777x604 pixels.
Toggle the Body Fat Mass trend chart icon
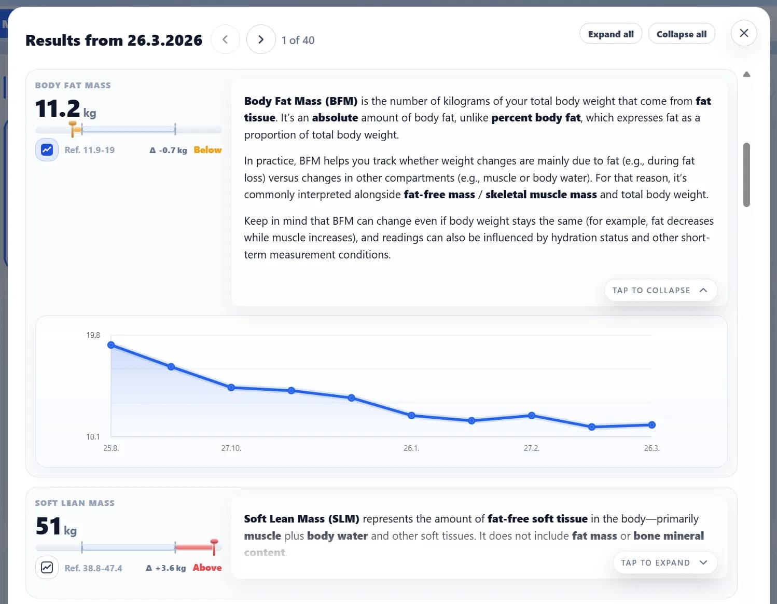tap(47, 150)
